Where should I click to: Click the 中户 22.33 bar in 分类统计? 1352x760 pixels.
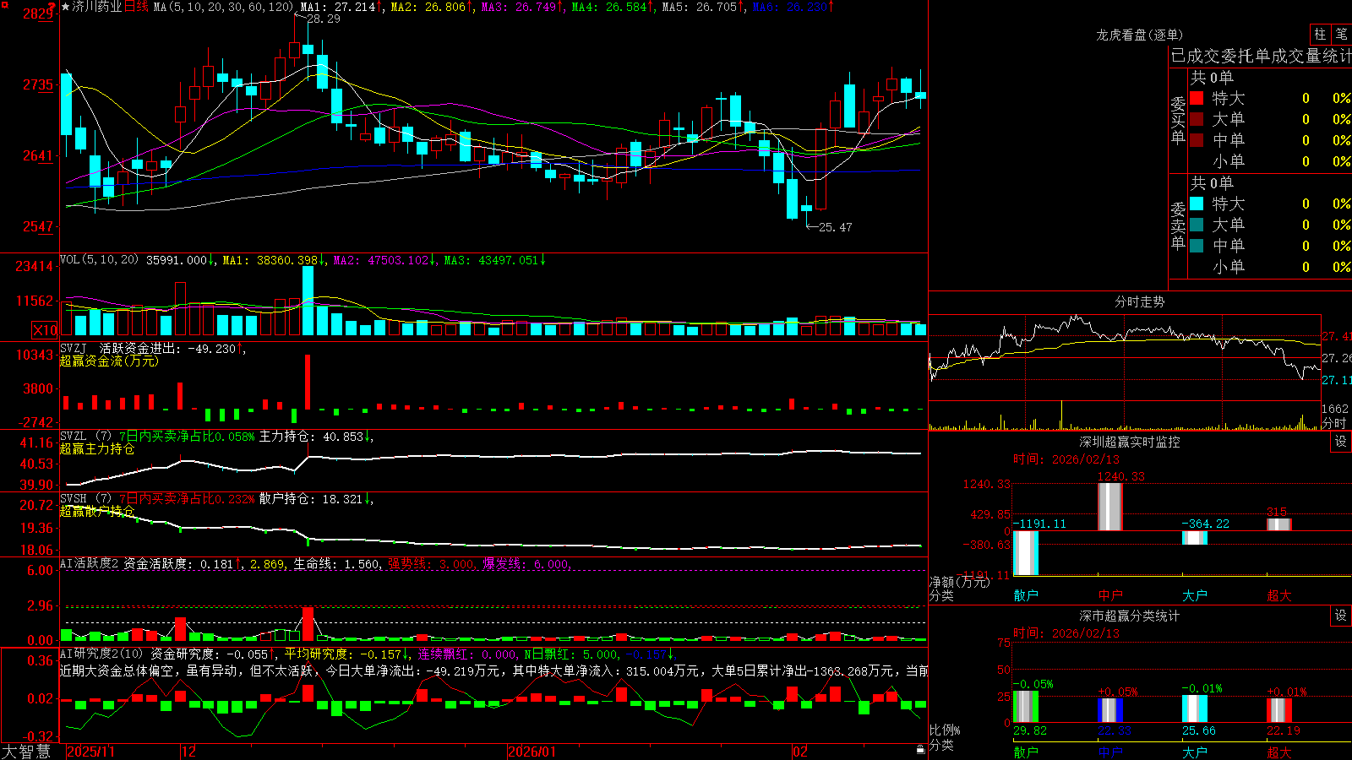[1110, 710]
